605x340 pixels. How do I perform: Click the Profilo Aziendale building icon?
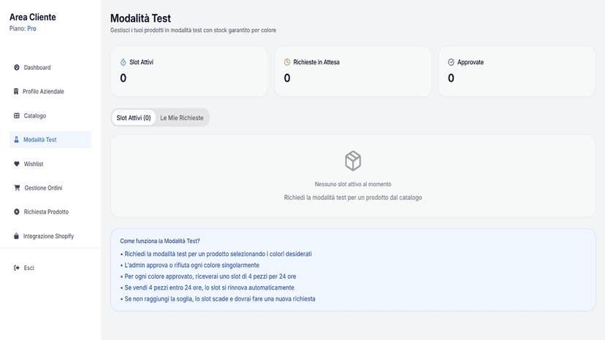point(16,91)
